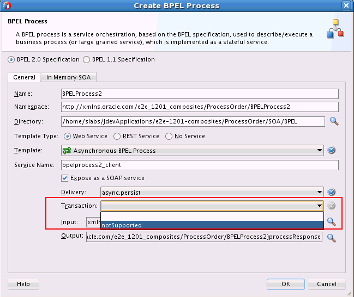Click the Help button
Image resolution: width=354 pixels, height=297 pixels.
point(23,284)
